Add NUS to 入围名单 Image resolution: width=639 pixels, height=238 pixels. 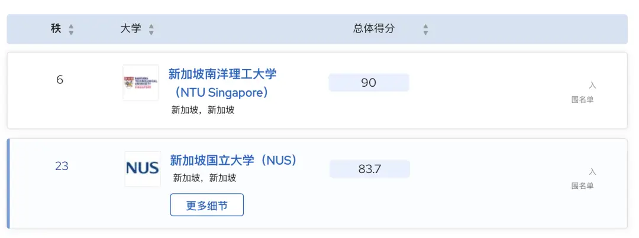pyautogui.click(x=584, y=178)
